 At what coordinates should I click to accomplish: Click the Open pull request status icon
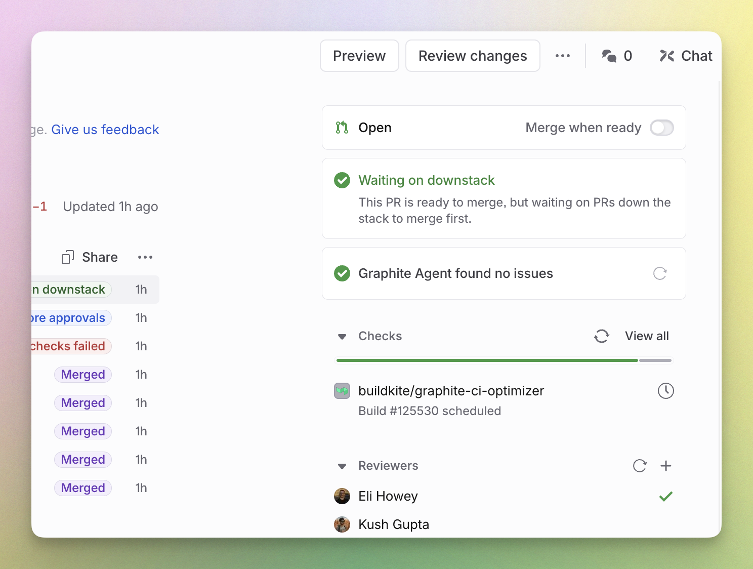pos(342,128)
